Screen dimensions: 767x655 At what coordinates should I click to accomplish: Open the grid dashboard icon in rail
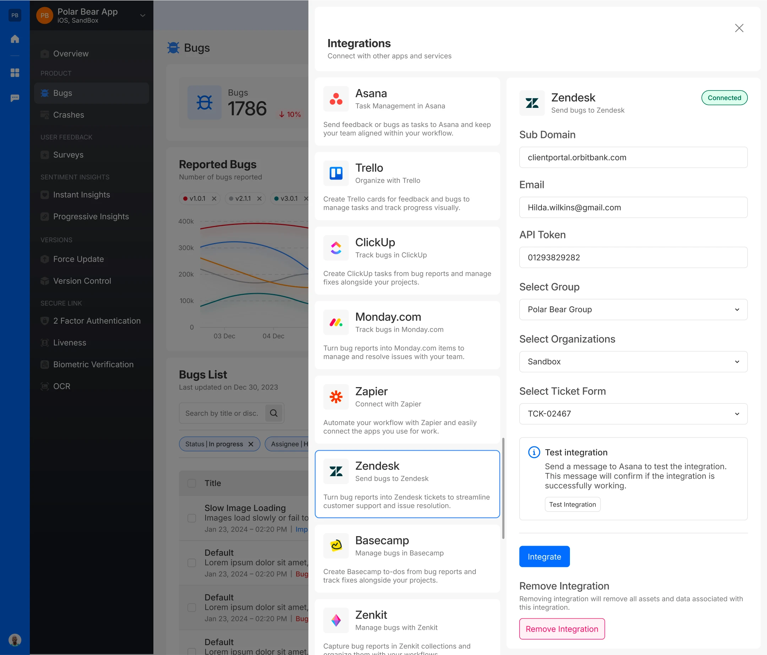pyautogui.click(x=15, y=73)
